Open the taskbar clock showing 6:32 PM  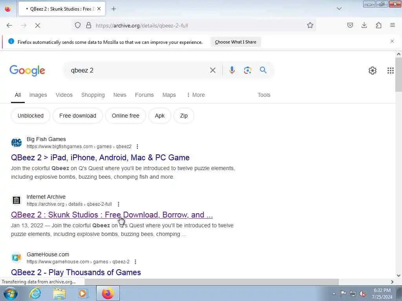pyautogui.click(x=382, y=294)
